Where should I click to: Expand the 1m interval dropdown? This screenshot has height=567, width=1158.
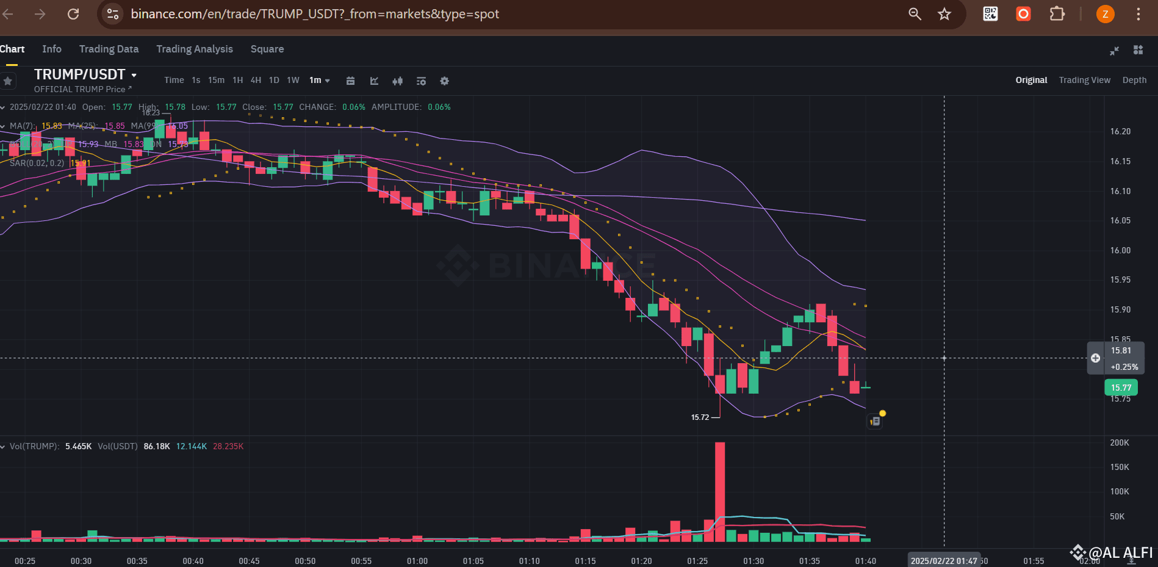pos(319,80)
